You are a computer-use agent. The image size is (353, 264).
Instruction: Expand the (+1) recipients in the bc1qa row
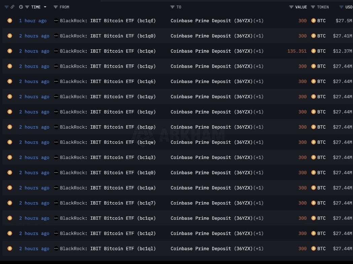pyautogui.click(x=258, y=188)
